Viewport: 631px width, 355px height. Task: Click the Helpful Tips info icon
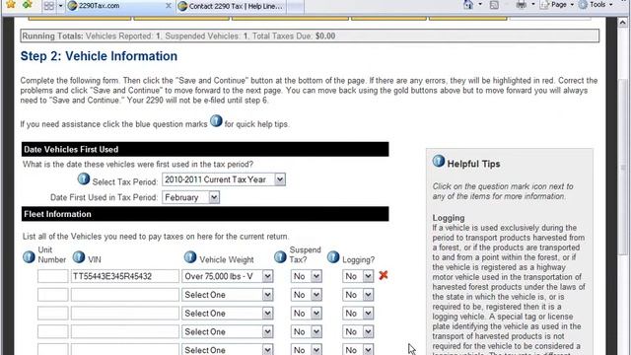(x=439, y=161)
